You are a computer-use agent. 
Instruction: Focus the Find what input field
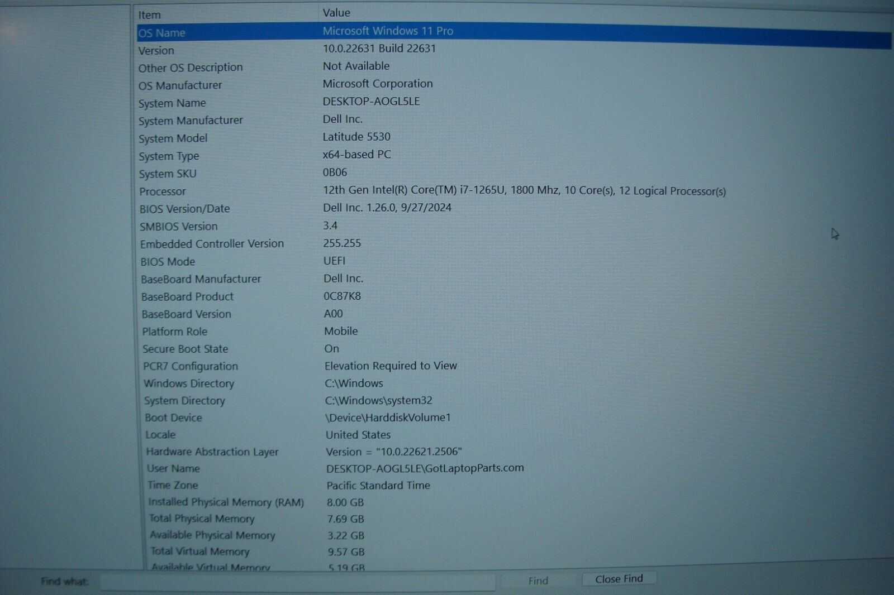coord(297,582)
